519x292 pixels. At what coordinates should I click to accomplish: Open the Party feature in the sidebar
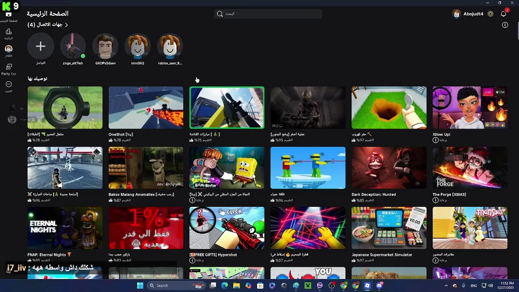9,69
